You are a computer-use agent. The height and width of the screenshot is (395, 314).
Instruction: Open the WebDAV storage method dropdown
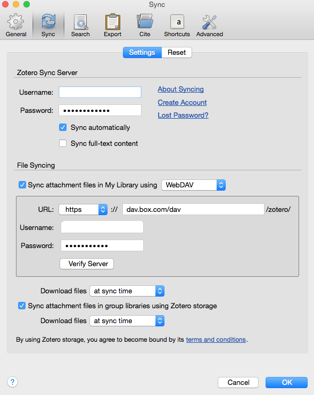[x=193, y=185]
